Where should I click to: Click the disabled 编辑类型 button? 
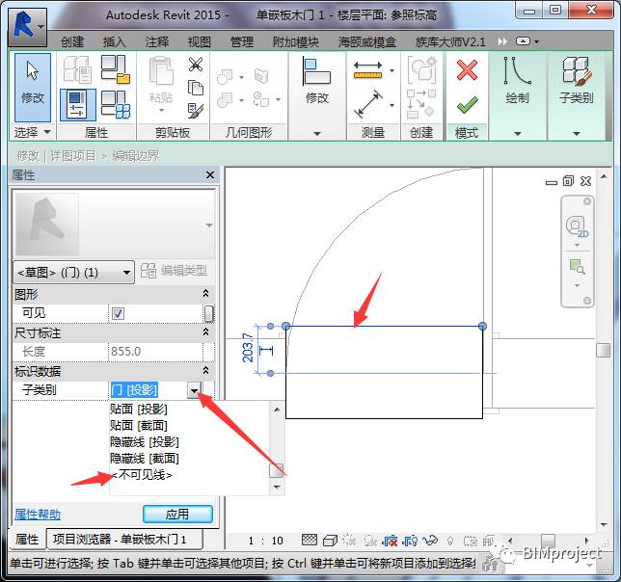175,271
